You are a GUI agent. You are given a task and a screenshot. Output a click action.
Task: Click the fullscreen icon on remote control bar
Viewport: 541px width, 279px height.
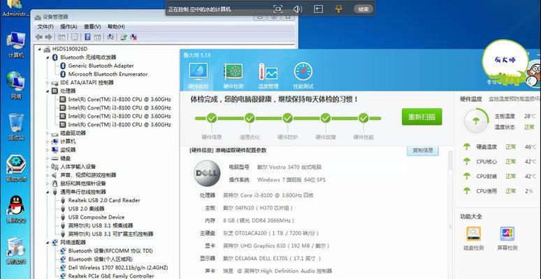[x=277, y=9]
